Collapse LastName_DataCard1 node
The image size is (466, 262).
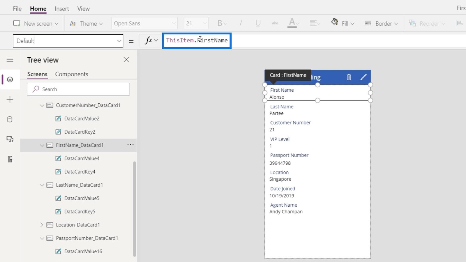click(x=42, y=185)
